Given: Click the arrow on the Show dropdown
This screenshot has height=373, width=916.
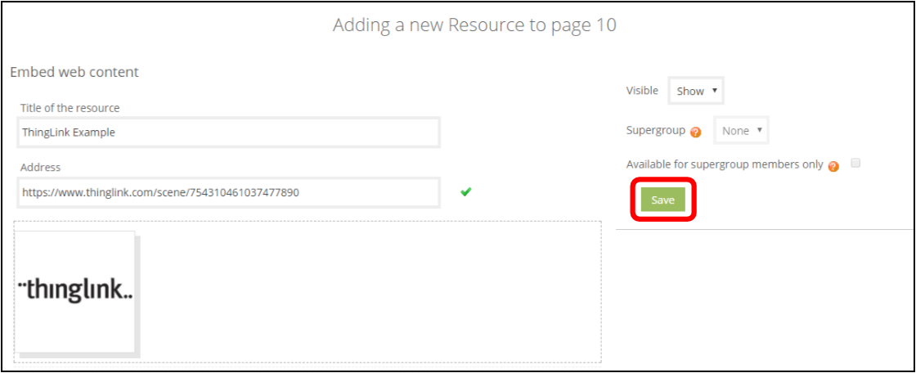Looking at the screenshot, I should coord(715,91).
